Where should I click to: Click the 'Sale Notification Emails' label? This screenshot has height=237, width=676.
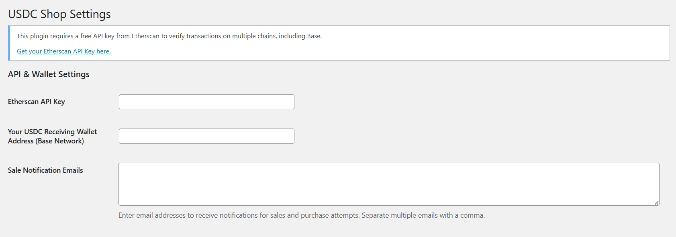(45, 170)
